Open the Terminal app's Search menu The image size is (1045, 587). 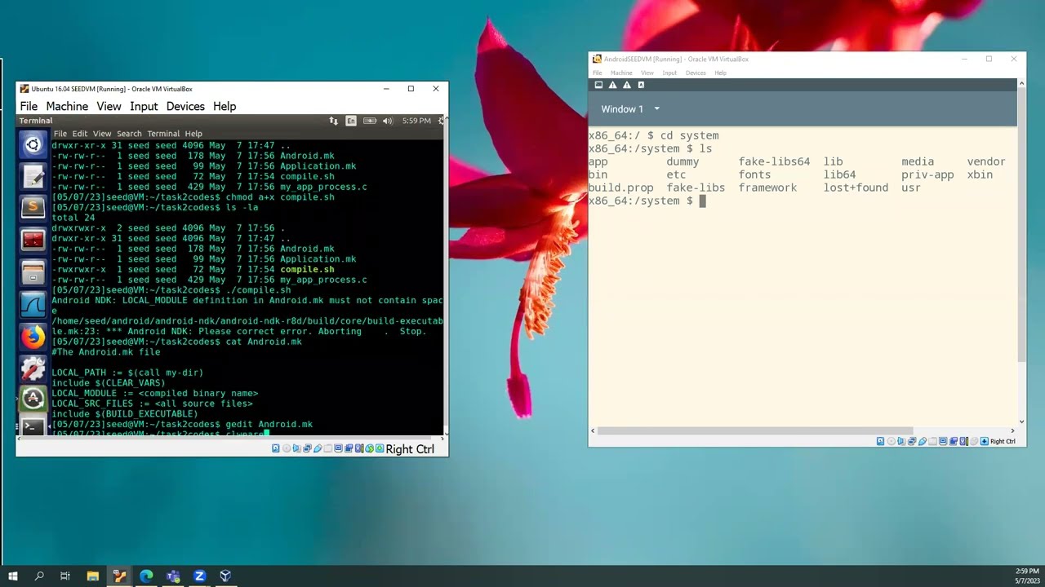click(129, 134)
